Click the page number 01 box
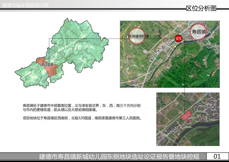Image resolution: width=229 pixels, height=162 pixels. tap(217, 156)
